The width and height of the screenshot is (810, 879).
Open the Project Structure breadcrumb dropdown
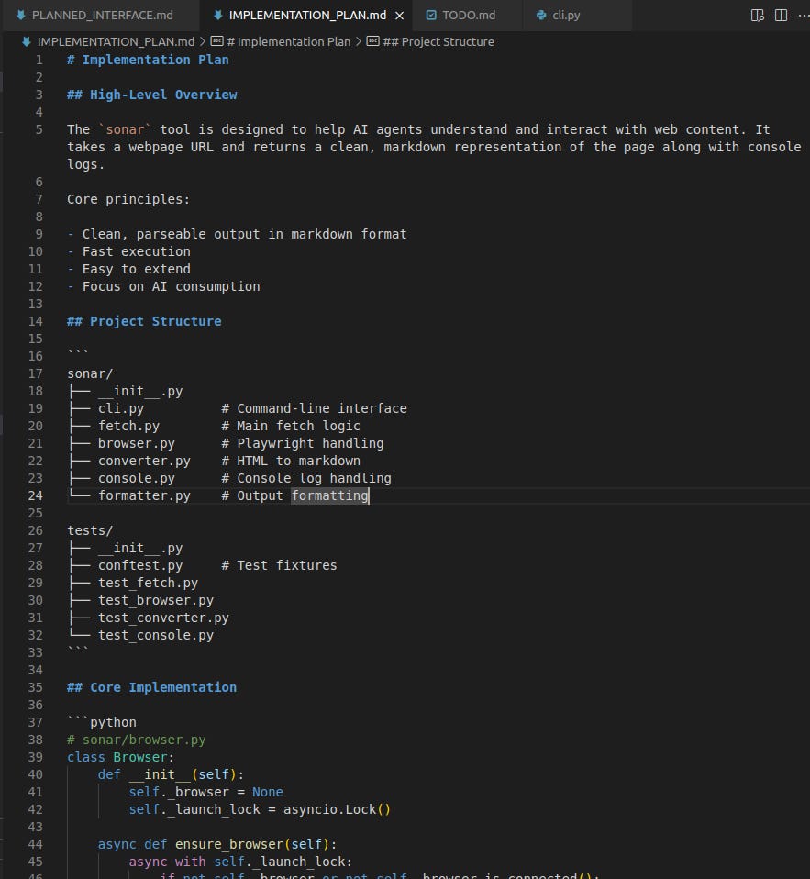tap(438, 41)
